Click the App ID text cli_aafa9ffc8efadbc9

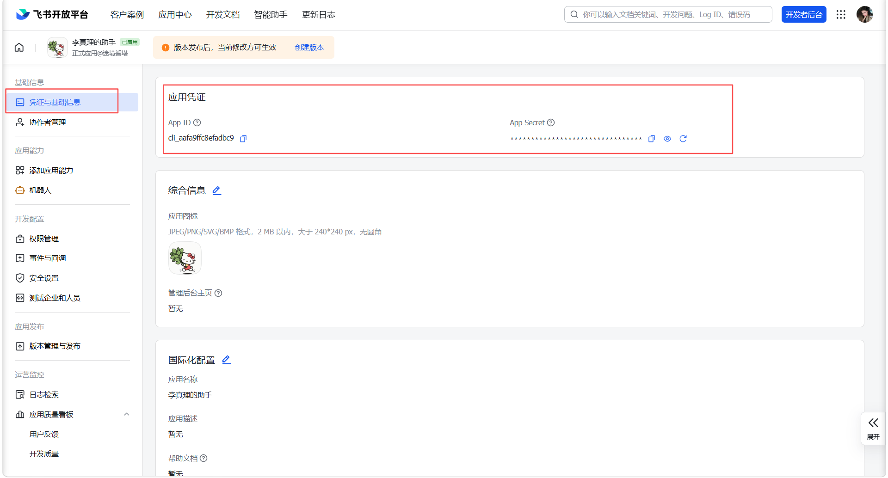tap(201, 138)
